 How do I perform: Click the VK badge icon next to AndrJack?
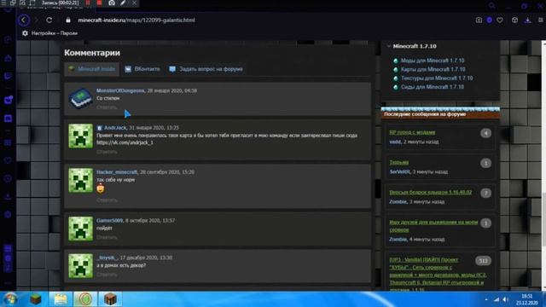click(99, 128)
